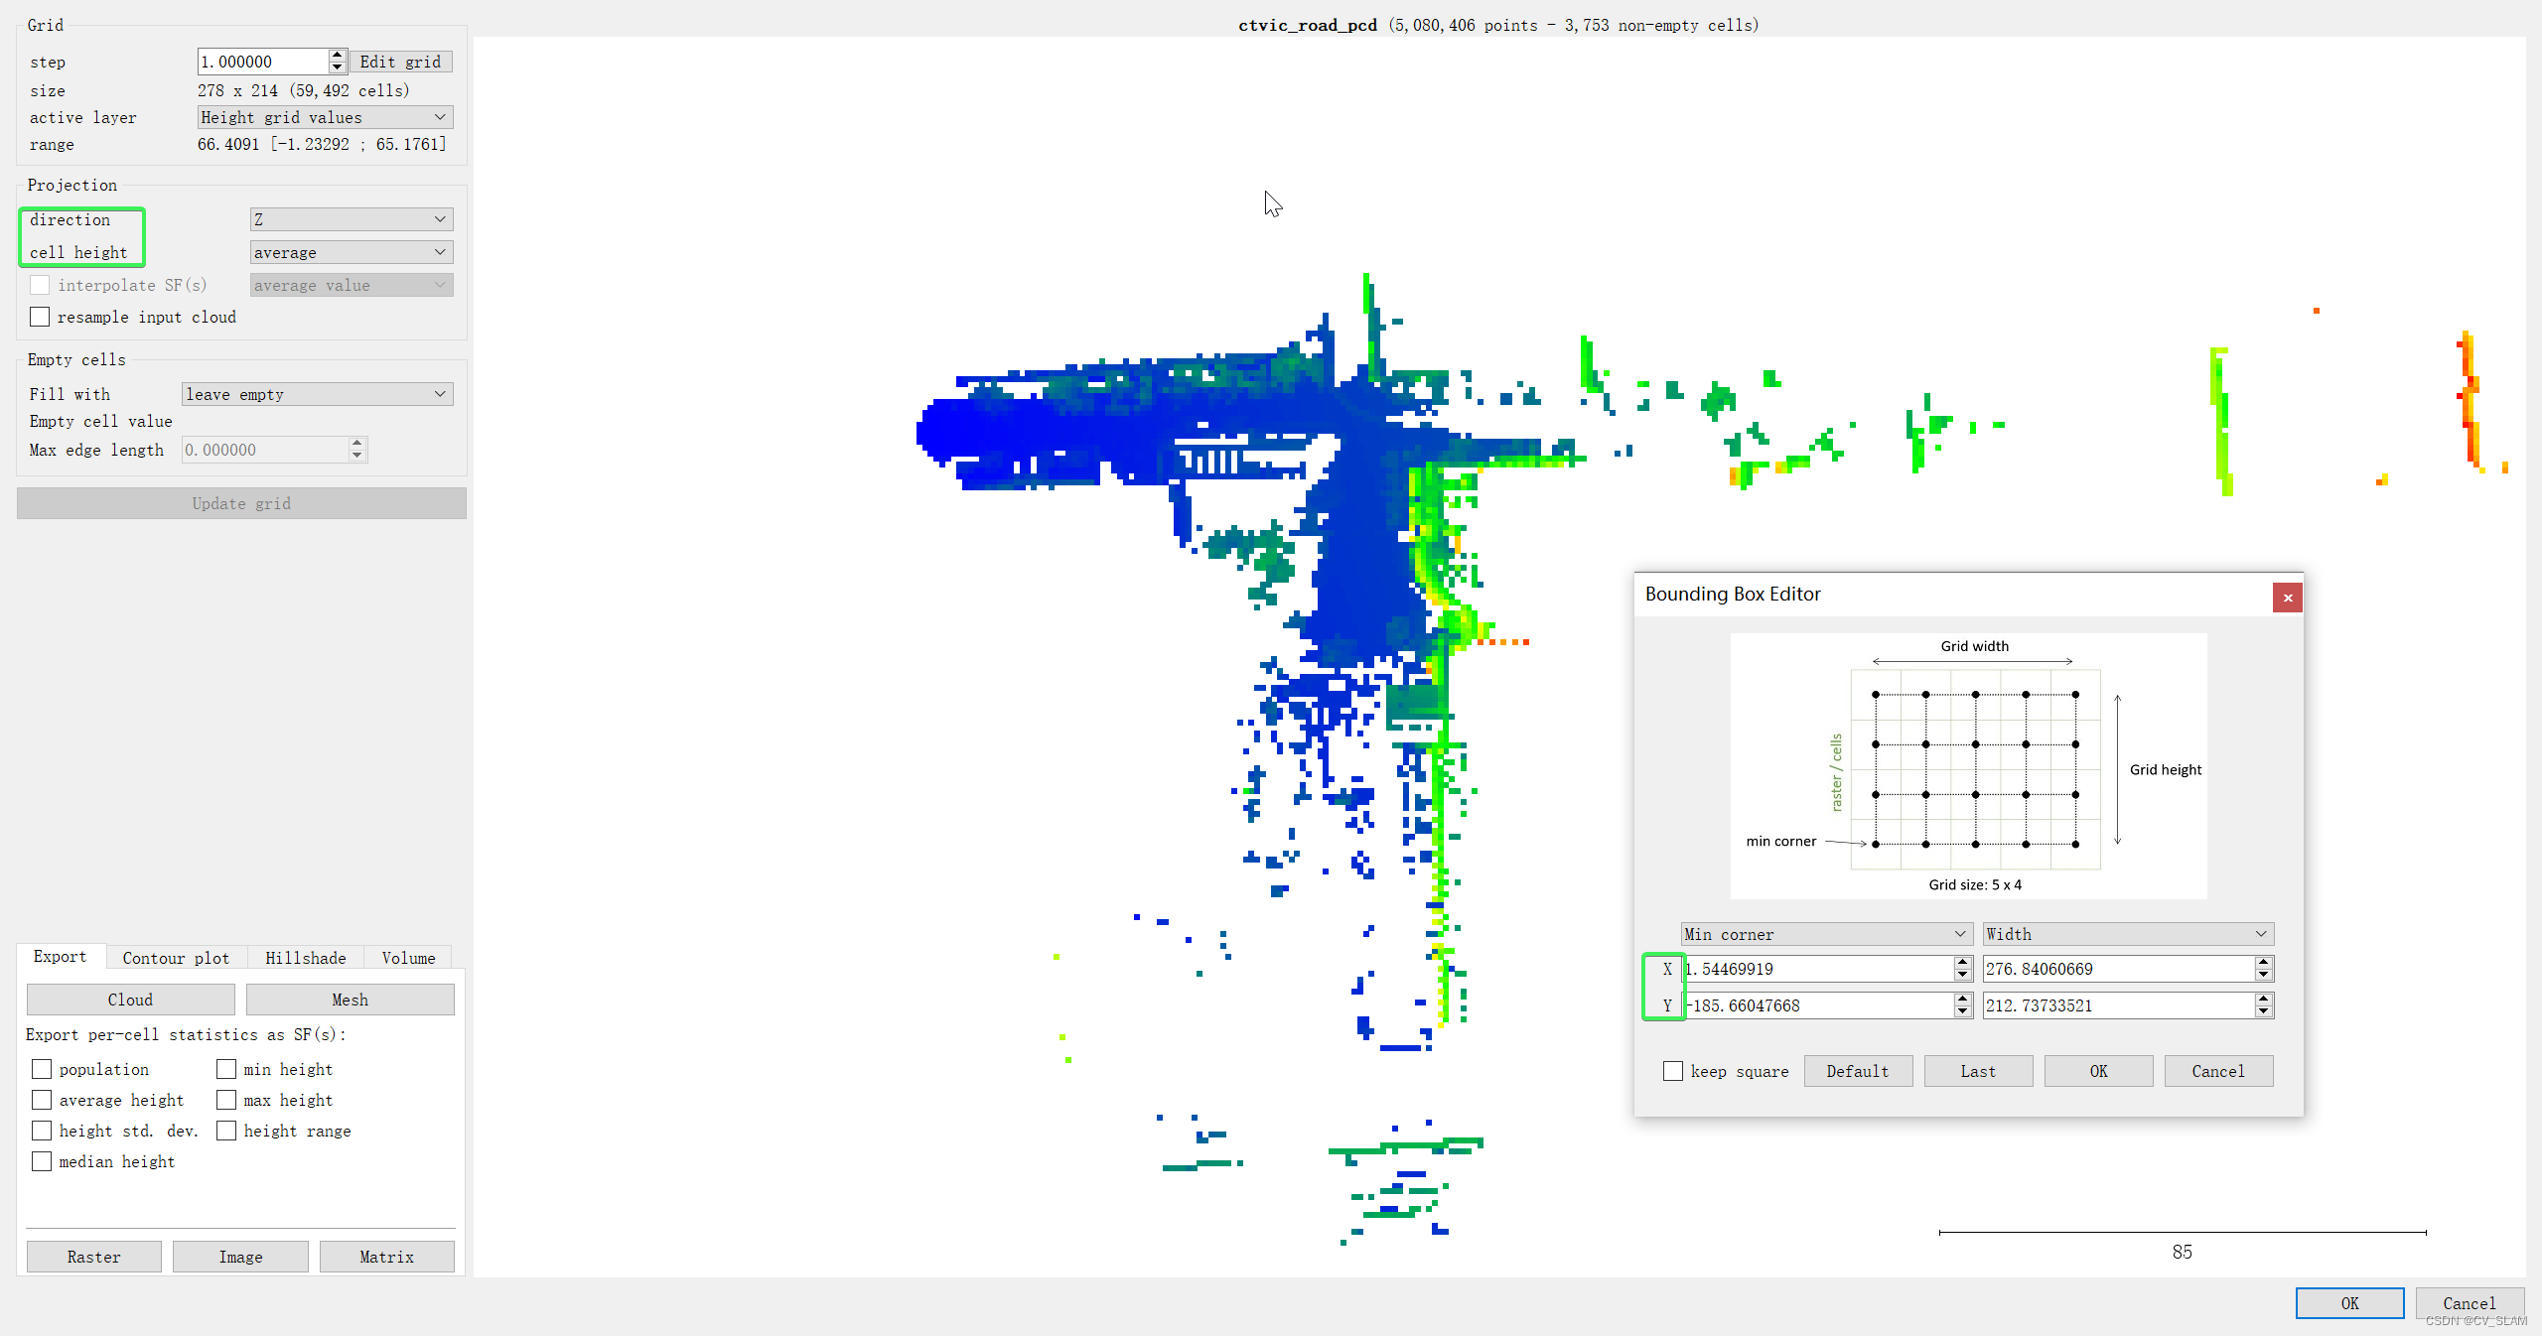2542x1336 pixels.
Task: Switch to the Contour plot tab
Action: (175, 957)
